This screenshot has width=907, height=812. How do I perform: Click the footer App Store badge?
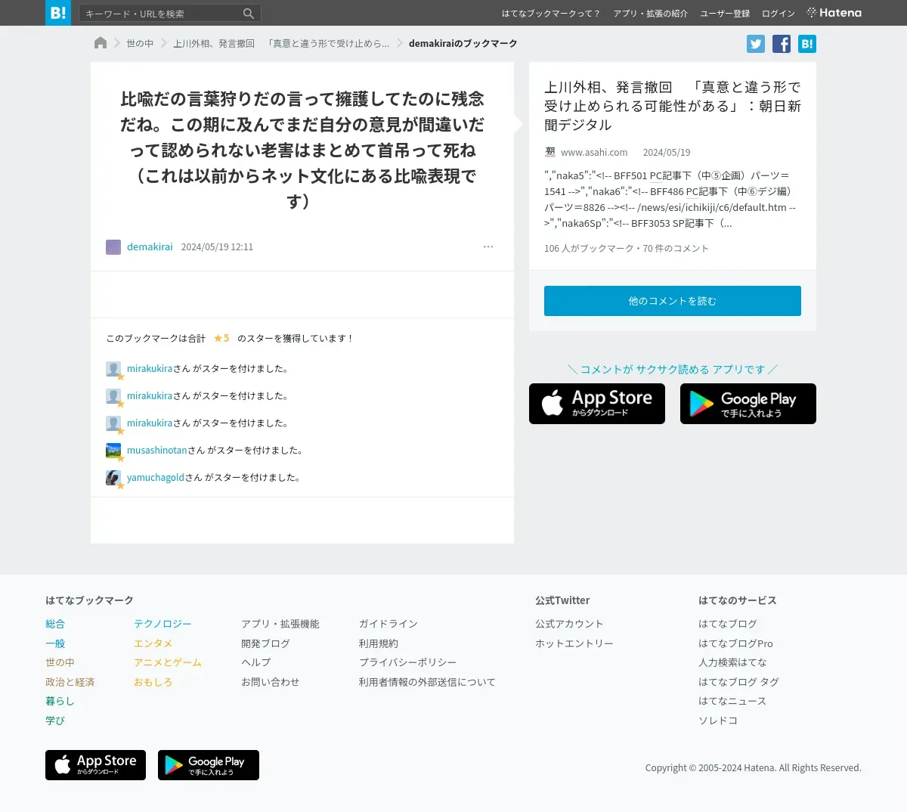click(x=95, y=765)
